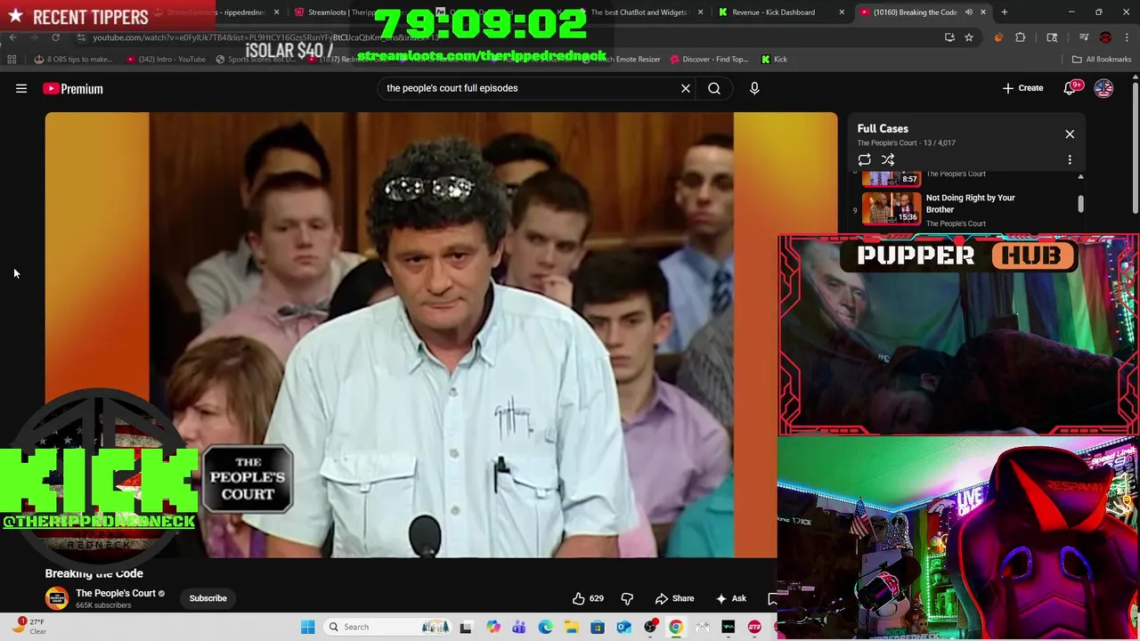Screen dimensions: 1140x641
Task: Open the '8 OBS tips to make...' bookmark
Action: point(74,59)
